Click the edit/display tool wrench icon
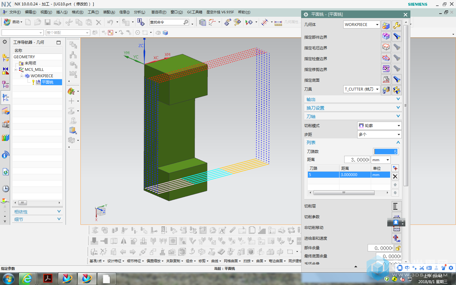Image resolution: width=456 pixels, height=285 pixels. (x=397, y=90)
